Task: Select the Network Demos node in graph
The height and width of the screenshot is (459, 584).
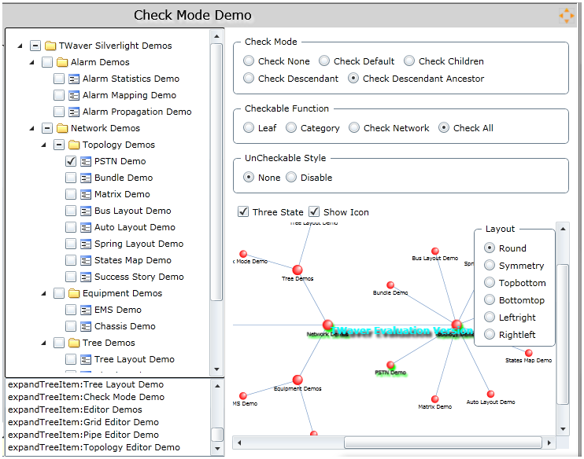Action: 327,325
